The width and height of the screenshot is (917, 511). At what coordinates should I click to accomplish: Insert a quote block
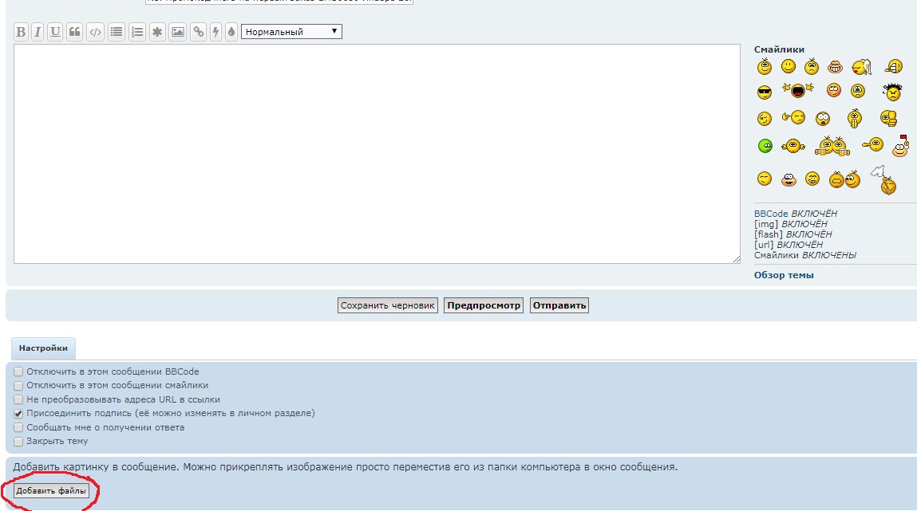tap(74, 32)
